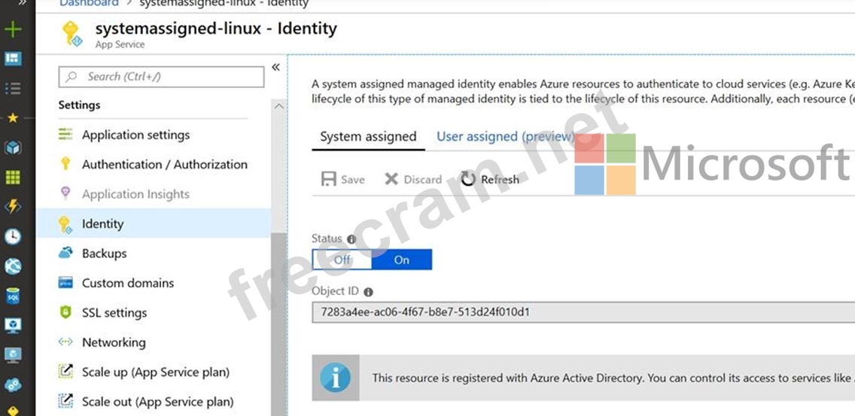Screen dimensions: 855x416
Task: Click the Search (Ctrl+/) input field
Action: [161, 77]
